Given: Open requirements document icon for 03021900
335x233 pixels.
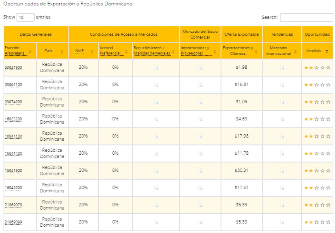Looking at the screenshot, I should pos(156,68).
